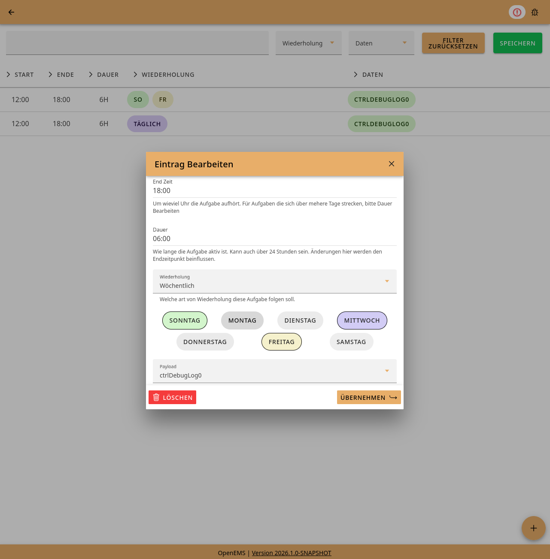Click the chevron beside DAUER column
Viewport: 550px width, 559px height.
click(91, 75)
